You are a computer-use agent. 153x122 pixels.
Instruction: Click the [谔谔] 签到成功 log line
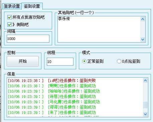coord(52,107)
